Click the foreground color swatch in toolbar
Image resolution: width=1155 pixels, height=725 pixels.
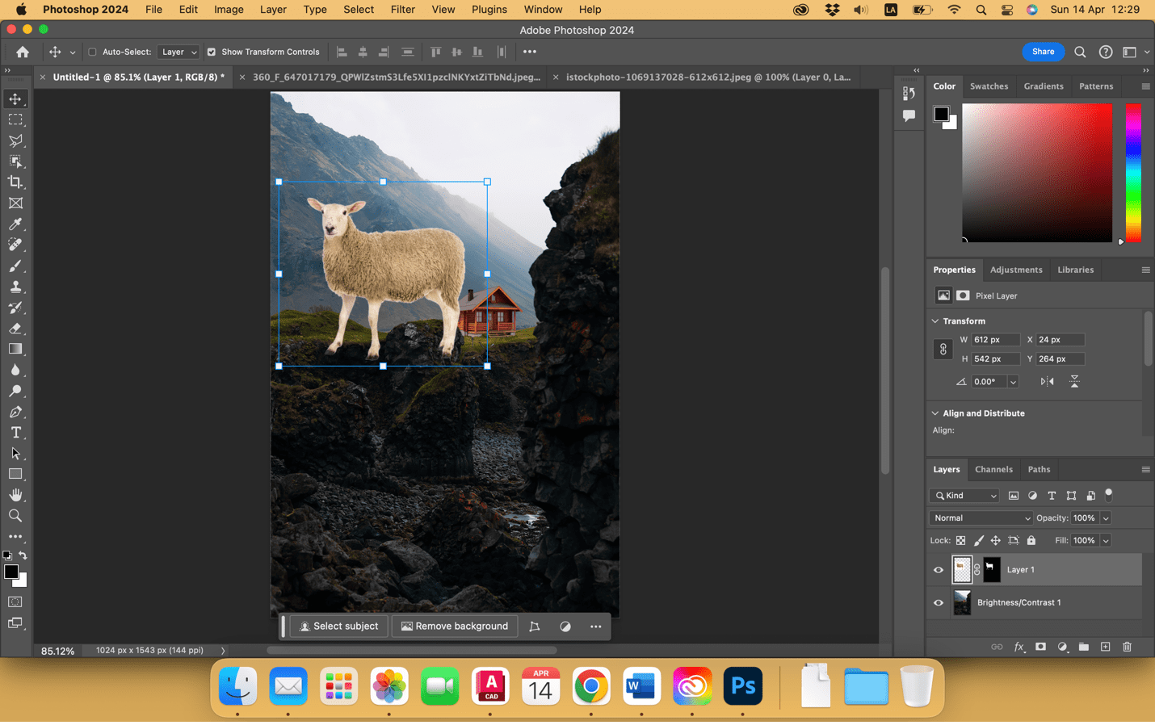pyautogui.click(x=11, y=572)
